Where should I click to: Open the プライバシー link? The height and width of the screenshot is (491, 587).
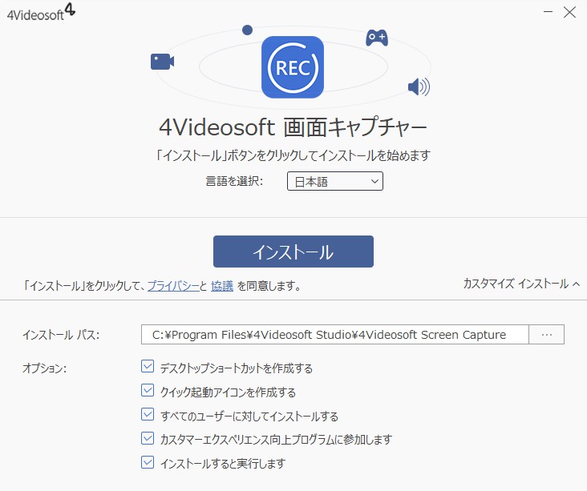click(173, 286)
